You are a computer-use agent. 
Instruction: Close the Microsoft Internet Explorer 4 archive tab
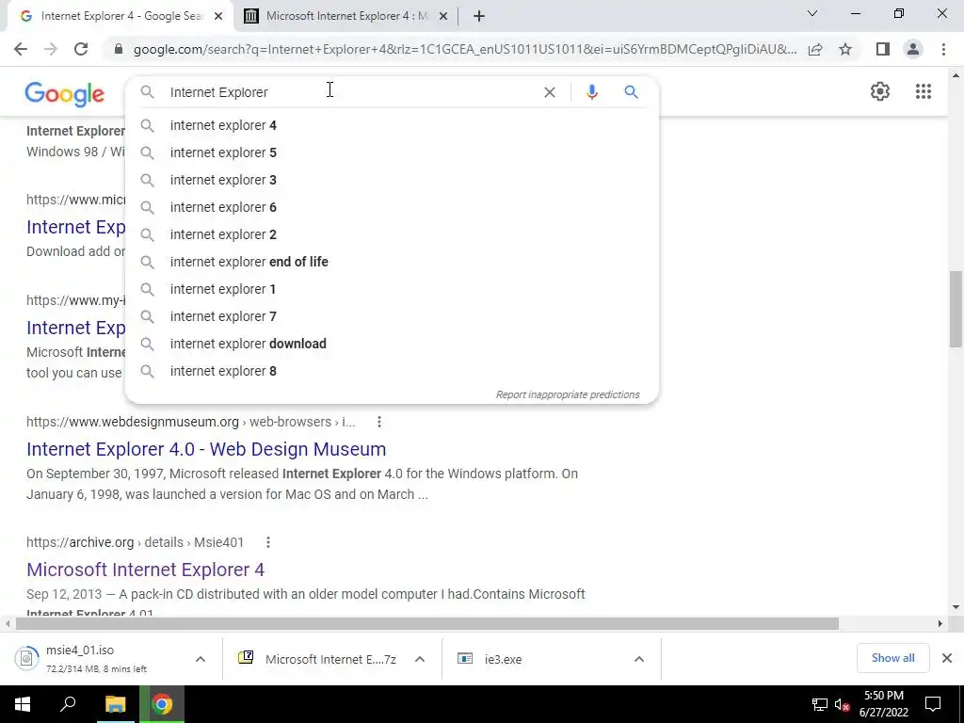[x=442, y=16]
